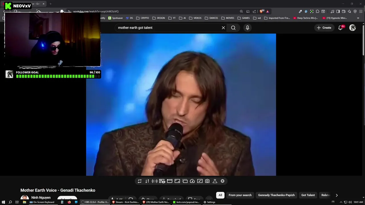Open the VIDEOS bookmarks folder
Viewport: 365px width, 205px height.
click(195, 18)
